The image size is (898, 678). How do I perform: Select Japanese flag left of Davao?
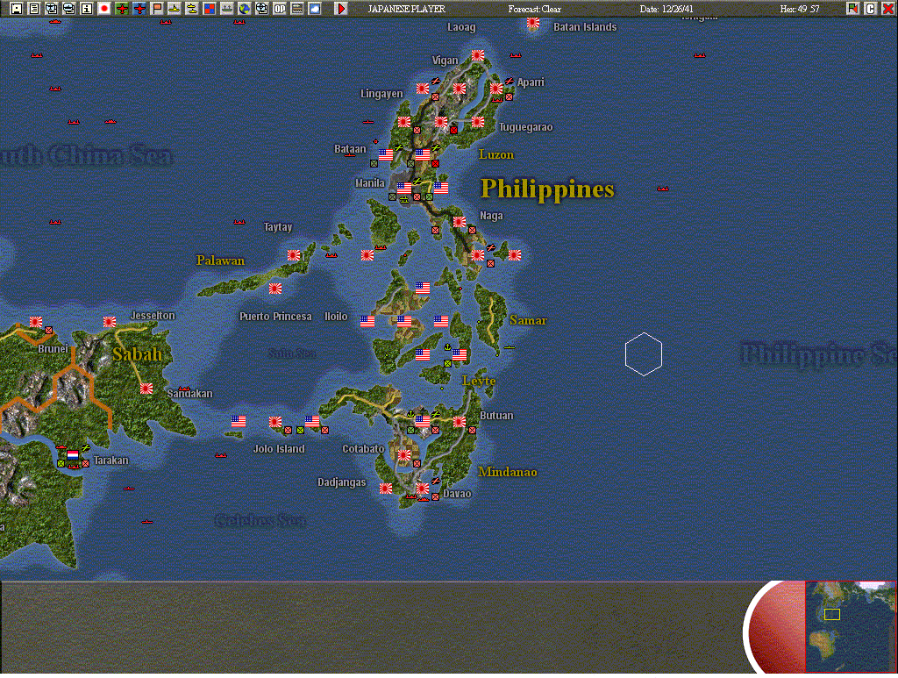423,488
